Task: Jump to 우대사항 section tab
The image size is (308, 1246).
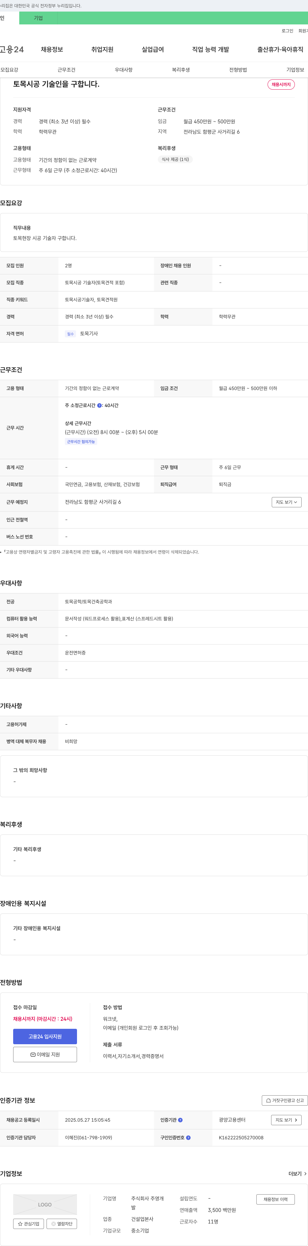Action: tap(124, 70)
